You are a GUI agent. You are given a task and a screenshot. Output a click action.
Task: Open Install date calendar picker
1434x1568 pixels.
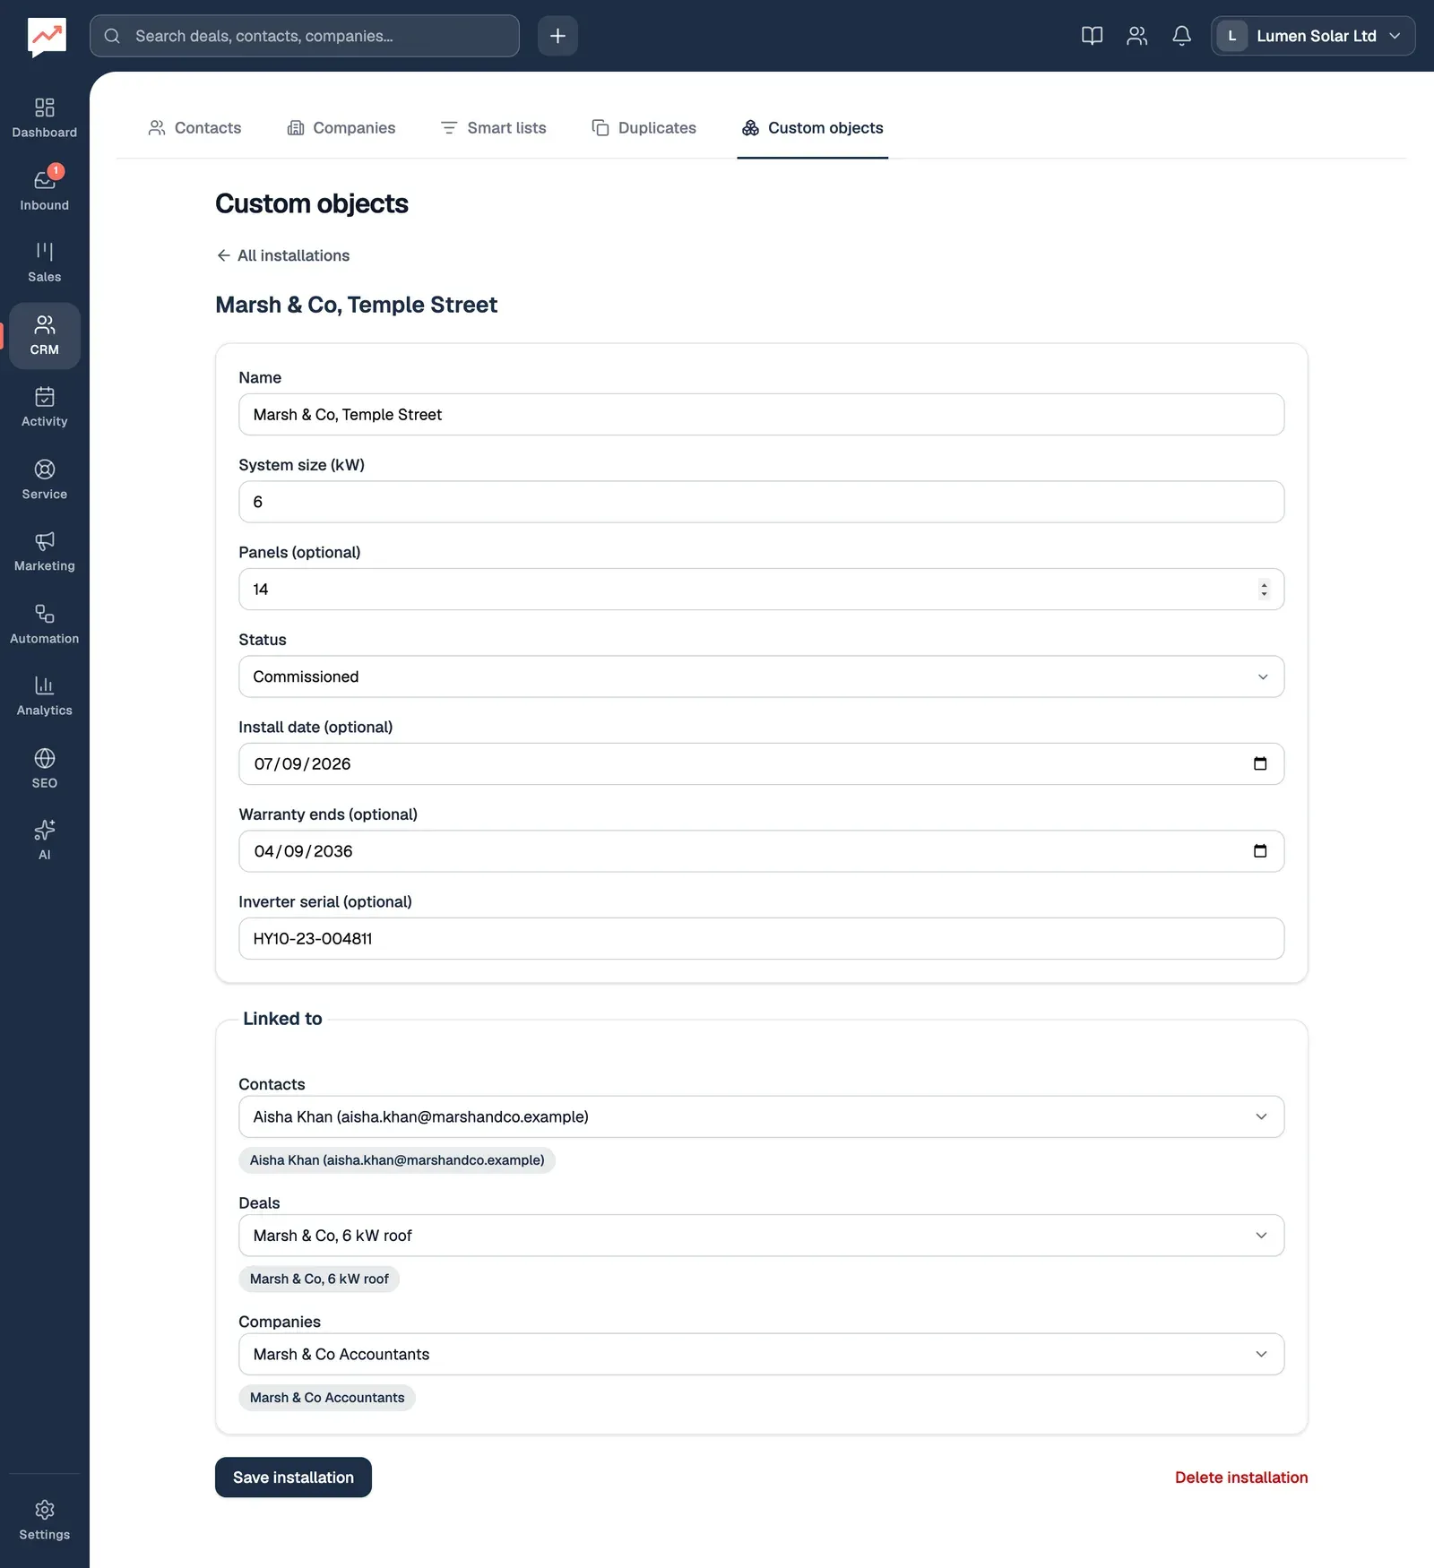[1259, 763]
